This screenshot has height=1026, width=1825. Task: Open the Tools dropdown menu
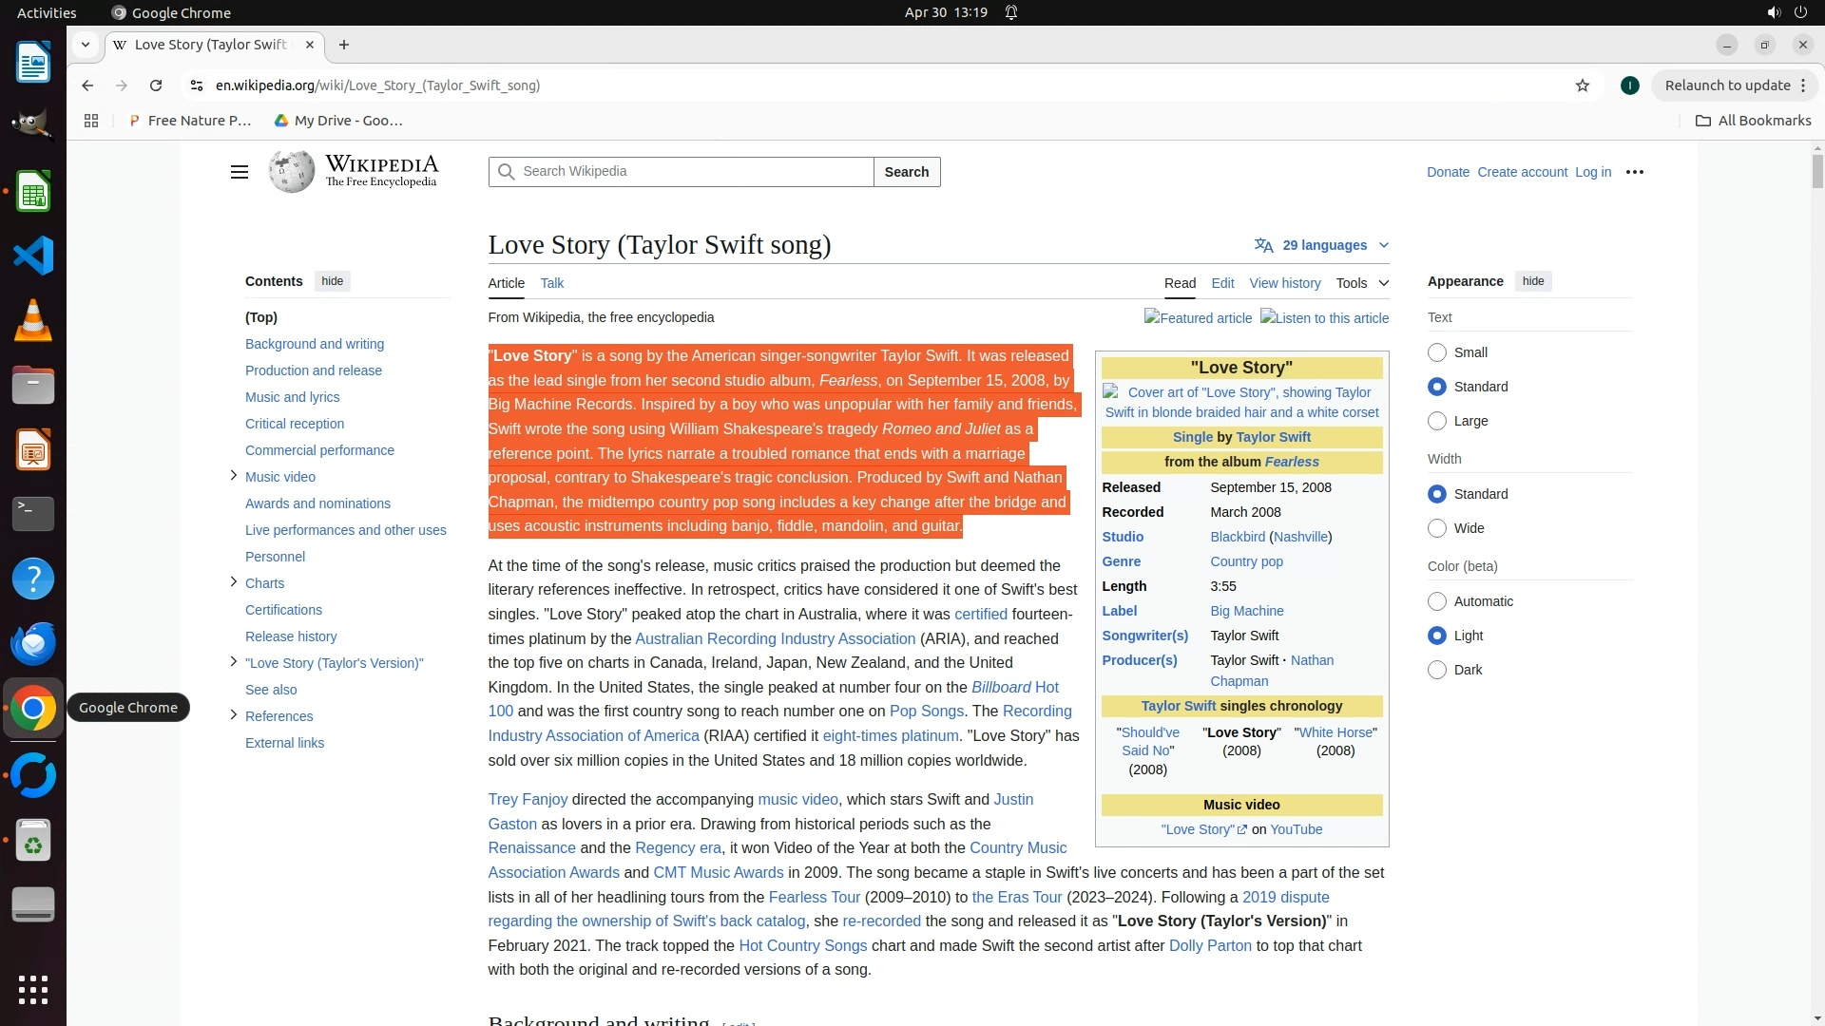1361,283
